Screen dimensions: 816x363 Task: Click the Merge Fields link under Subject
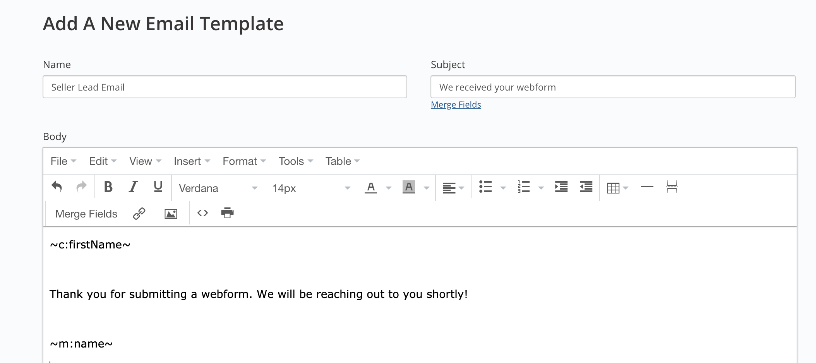coord(456,104)
